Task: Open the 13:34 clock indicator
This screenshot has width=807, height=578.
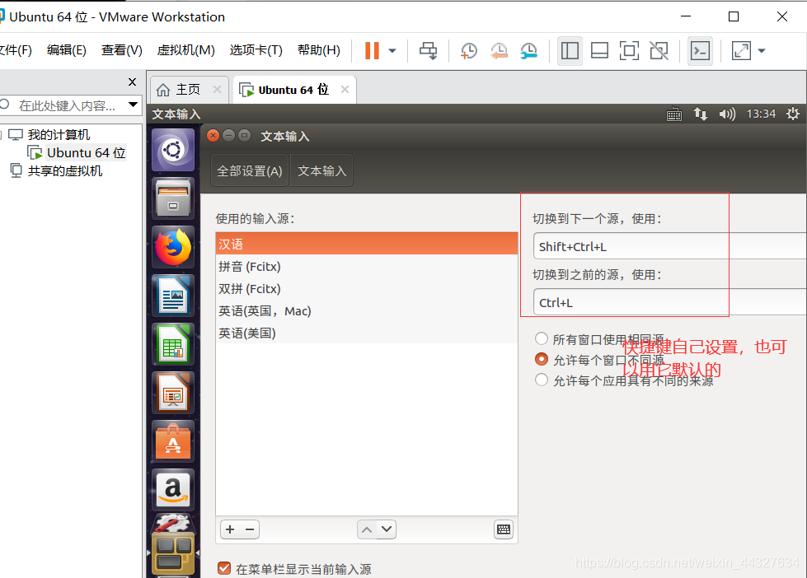Action: pyautogui.click(x=761, y=114)
